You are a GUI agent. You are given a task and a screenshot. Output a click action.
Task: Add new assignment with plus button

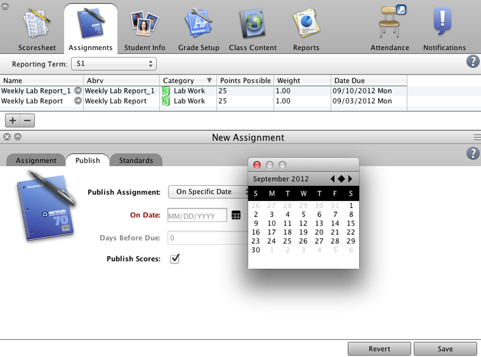click(x=13, y=121)
